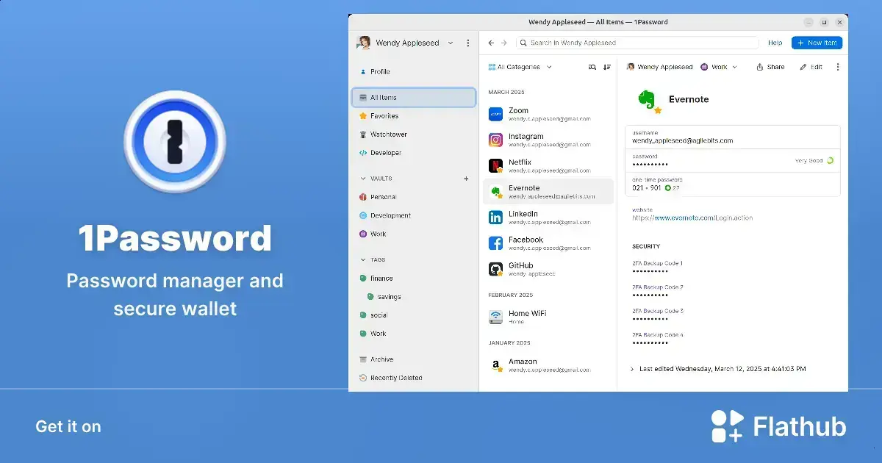Click the Very Good strength indicator
Screen dimensions: 882x463
click(814, 160)
